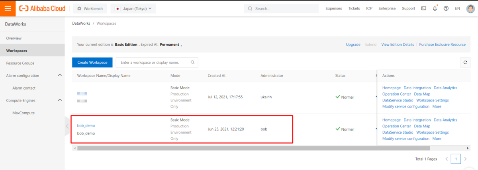Screen dimensions: 478x170
Task: Open the user avatar menu
Action: click(x=470, y=8)
